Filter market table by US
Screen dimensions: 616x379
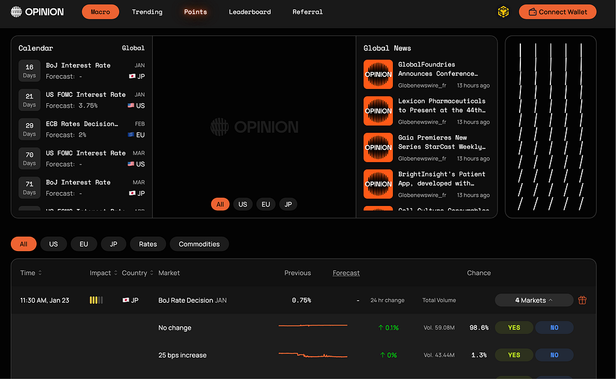click(x=54, y=244)
